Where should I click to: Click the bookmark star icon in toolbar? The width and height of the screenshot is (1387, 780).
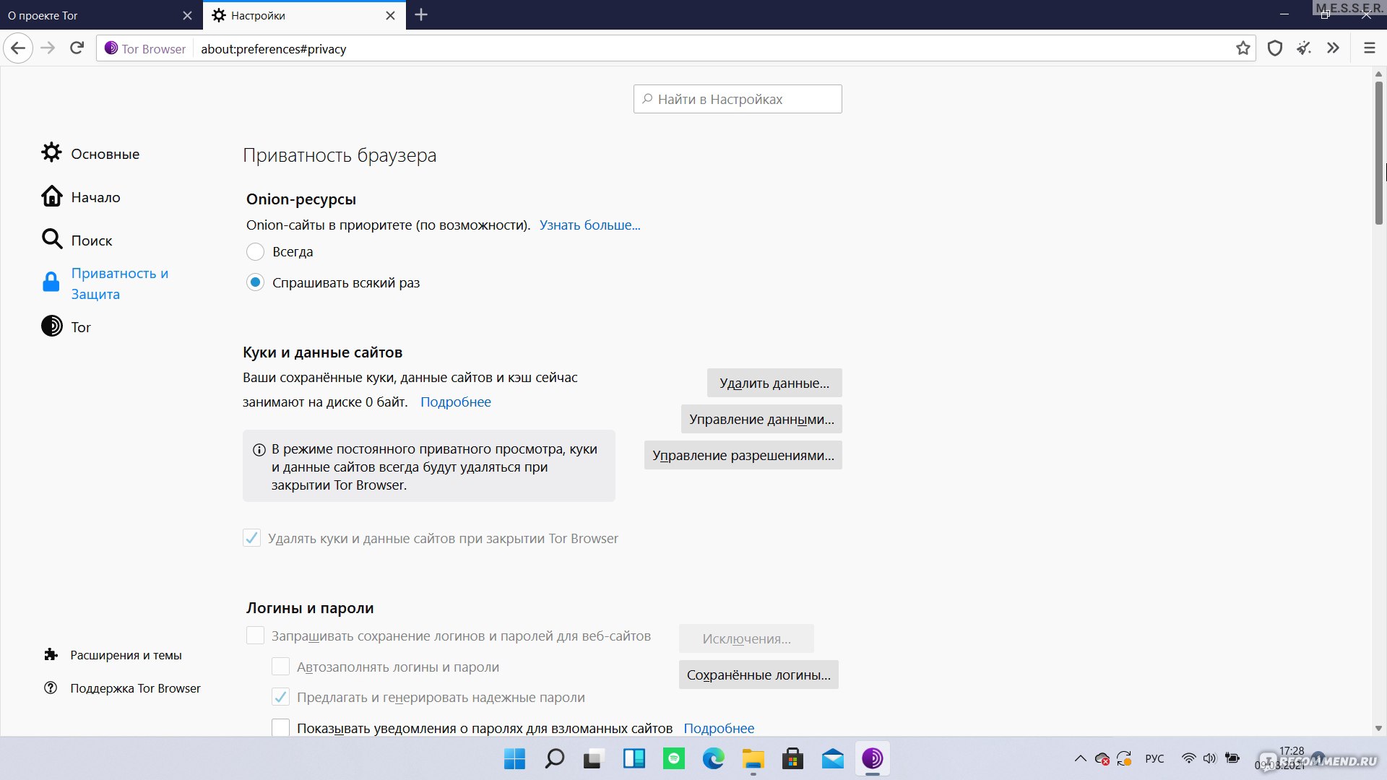click(1243, 48)
